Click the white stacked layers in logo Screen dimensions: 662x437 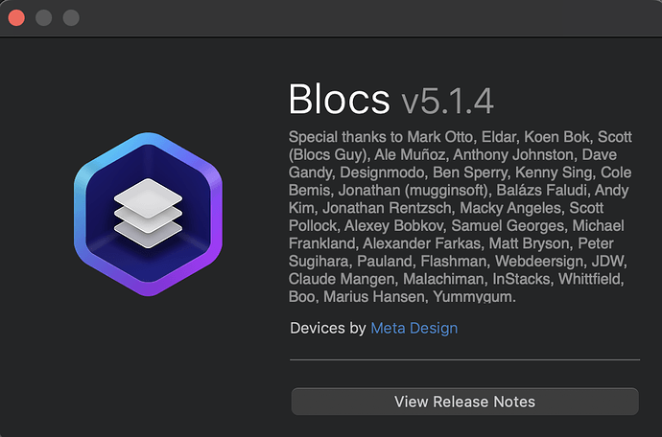(148, 213)
